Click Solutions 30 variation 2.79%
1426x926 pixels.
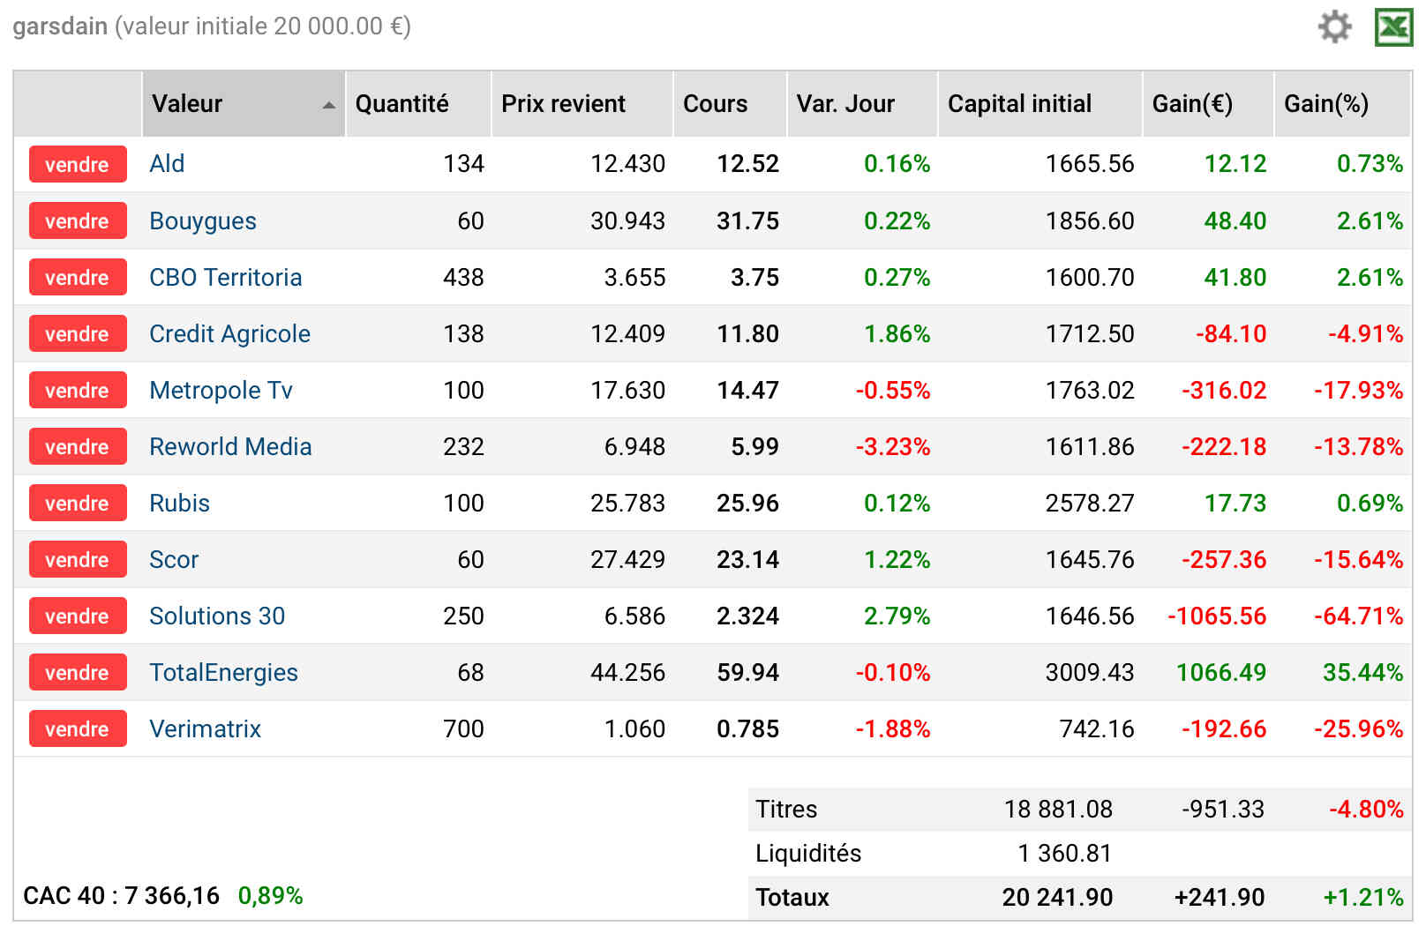click(897, 616)
